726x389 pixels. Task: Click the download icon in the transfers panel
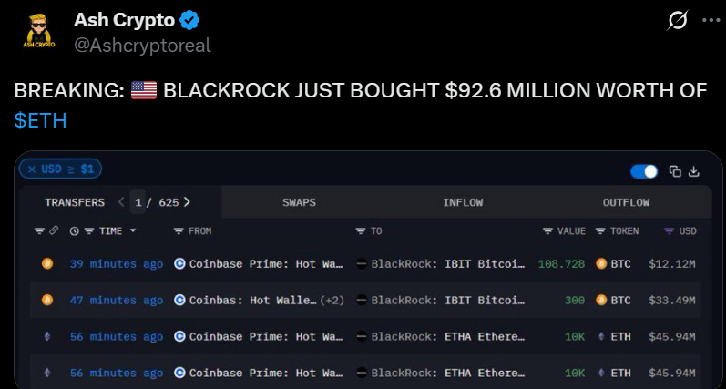click(x=693, y=171)
